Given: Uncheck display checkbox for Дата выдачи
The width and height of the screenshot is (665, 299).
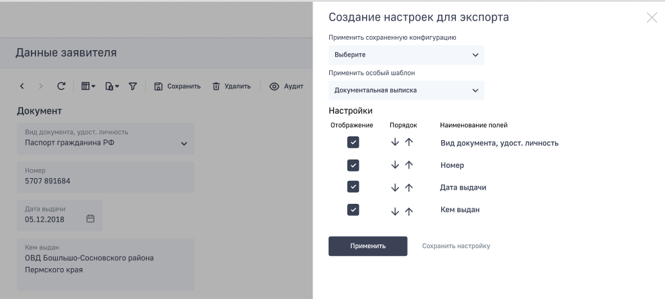Looking at the screenshot, I should pyautogui.click(x=353, y=186).
